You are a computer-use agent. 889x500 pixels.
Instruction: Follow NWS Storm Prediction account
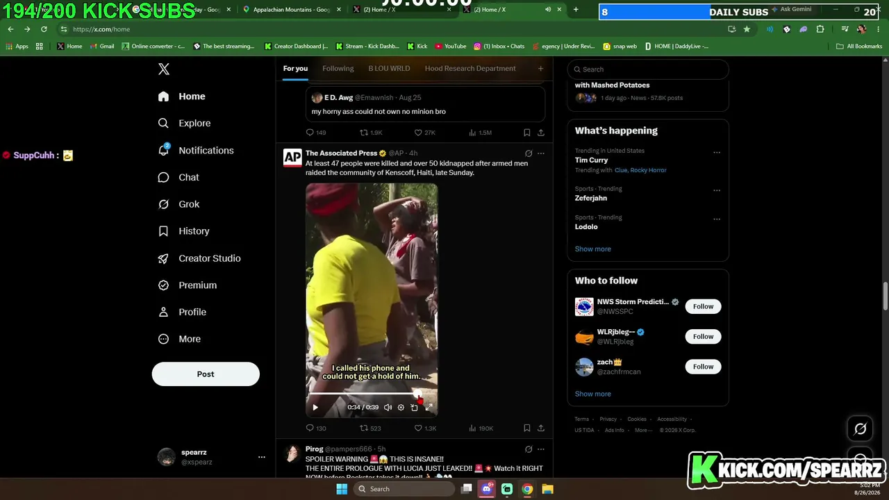pyautogui.click(x=703, y=306)
